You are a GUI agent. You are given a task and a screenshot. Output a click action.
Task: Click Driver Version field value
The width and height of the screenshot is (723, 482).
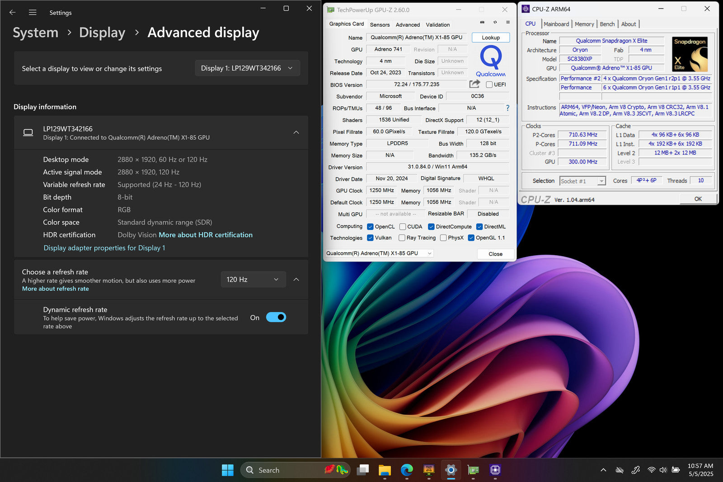437,167
